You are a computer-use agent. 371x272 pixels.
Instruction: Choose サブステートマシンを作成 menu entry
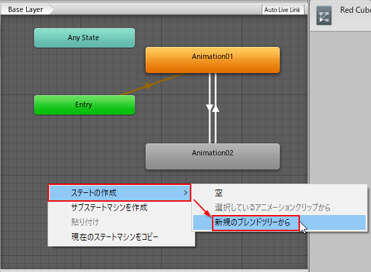pos(109,208)
